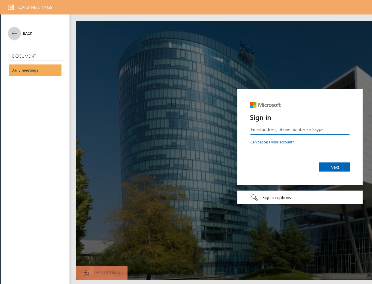
Task: Click the email address input field
Action: [x=300, y=130]
